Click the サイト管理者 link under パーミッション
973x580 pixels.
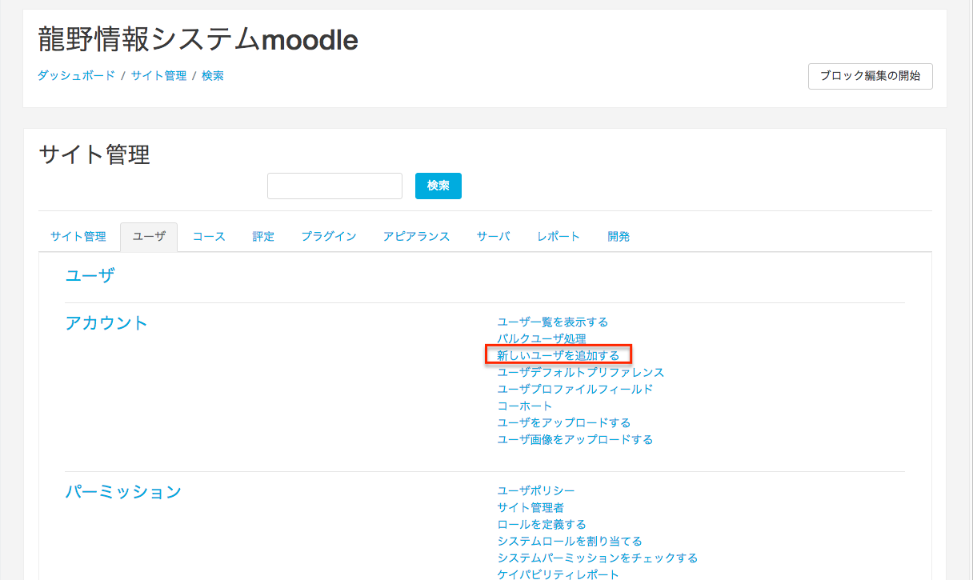(530, 507)
